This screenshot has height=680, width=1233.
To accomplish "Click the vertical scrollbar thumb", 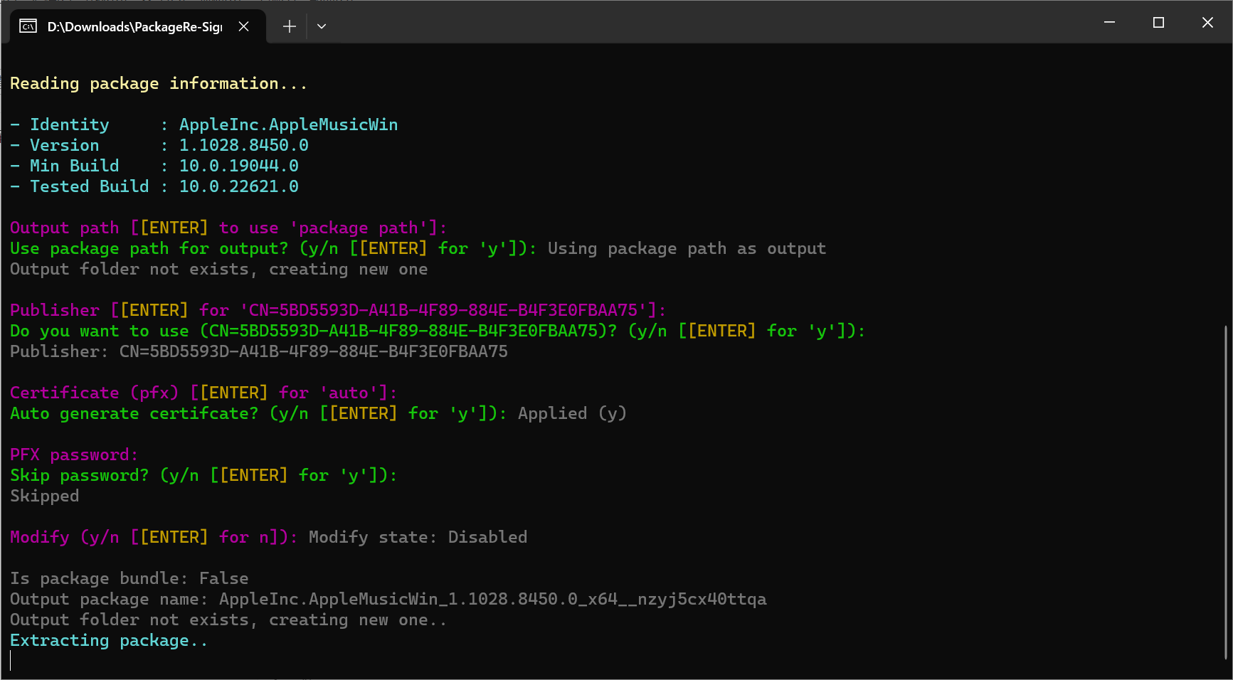I will pos(1225,492).
